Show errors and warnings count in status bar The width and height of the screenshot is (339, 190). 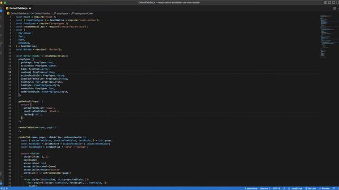4,188
